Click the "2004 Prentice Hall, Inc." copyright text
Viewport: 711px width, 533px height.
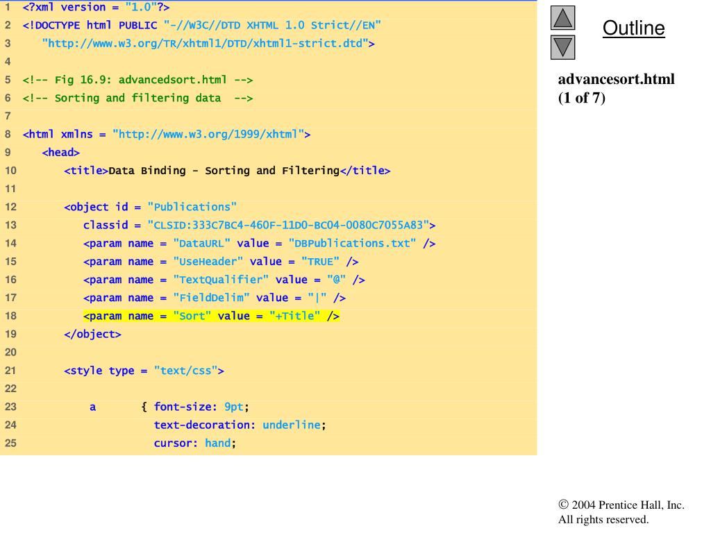click(621, 505)
